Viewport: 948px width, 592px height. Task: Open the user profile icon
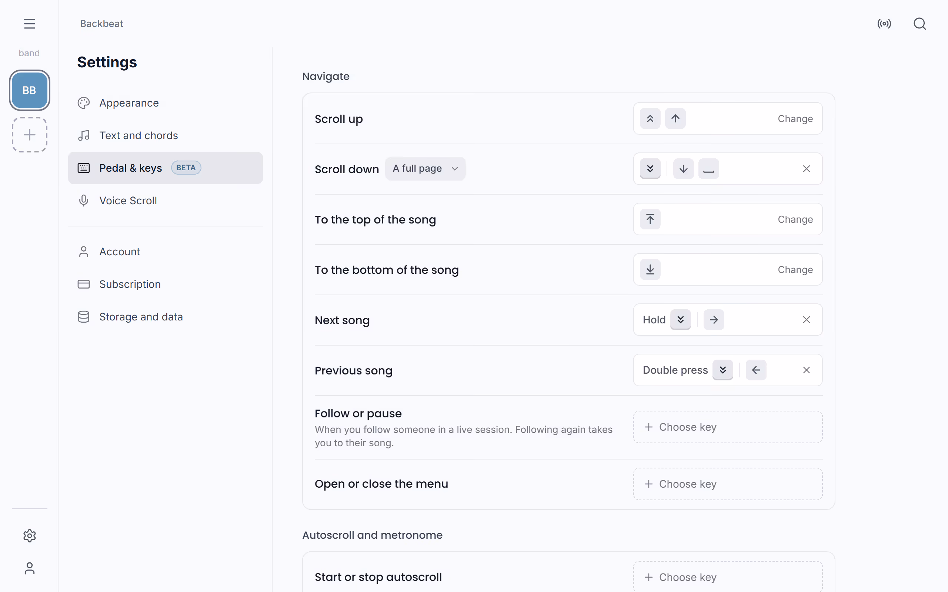(x=29, y=569)
